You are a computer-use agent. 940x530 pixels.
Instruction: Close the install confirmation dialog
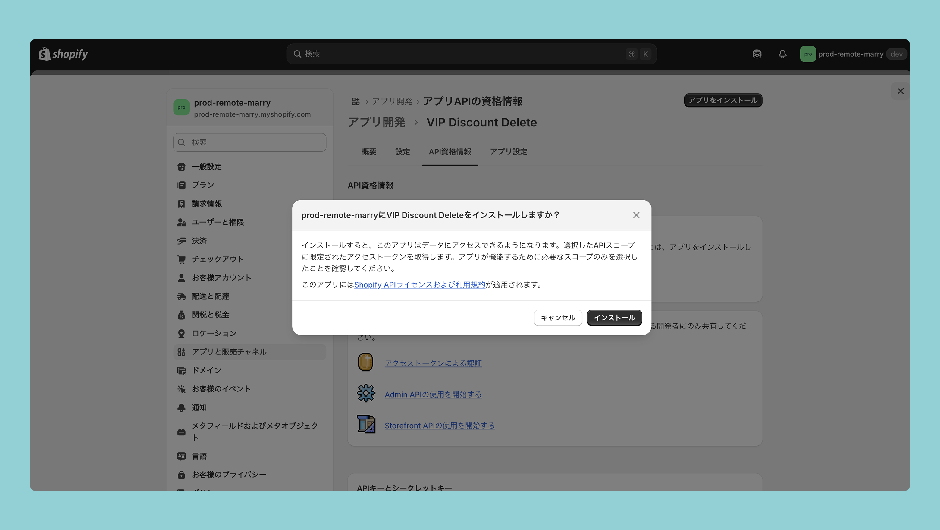point(636,215)
